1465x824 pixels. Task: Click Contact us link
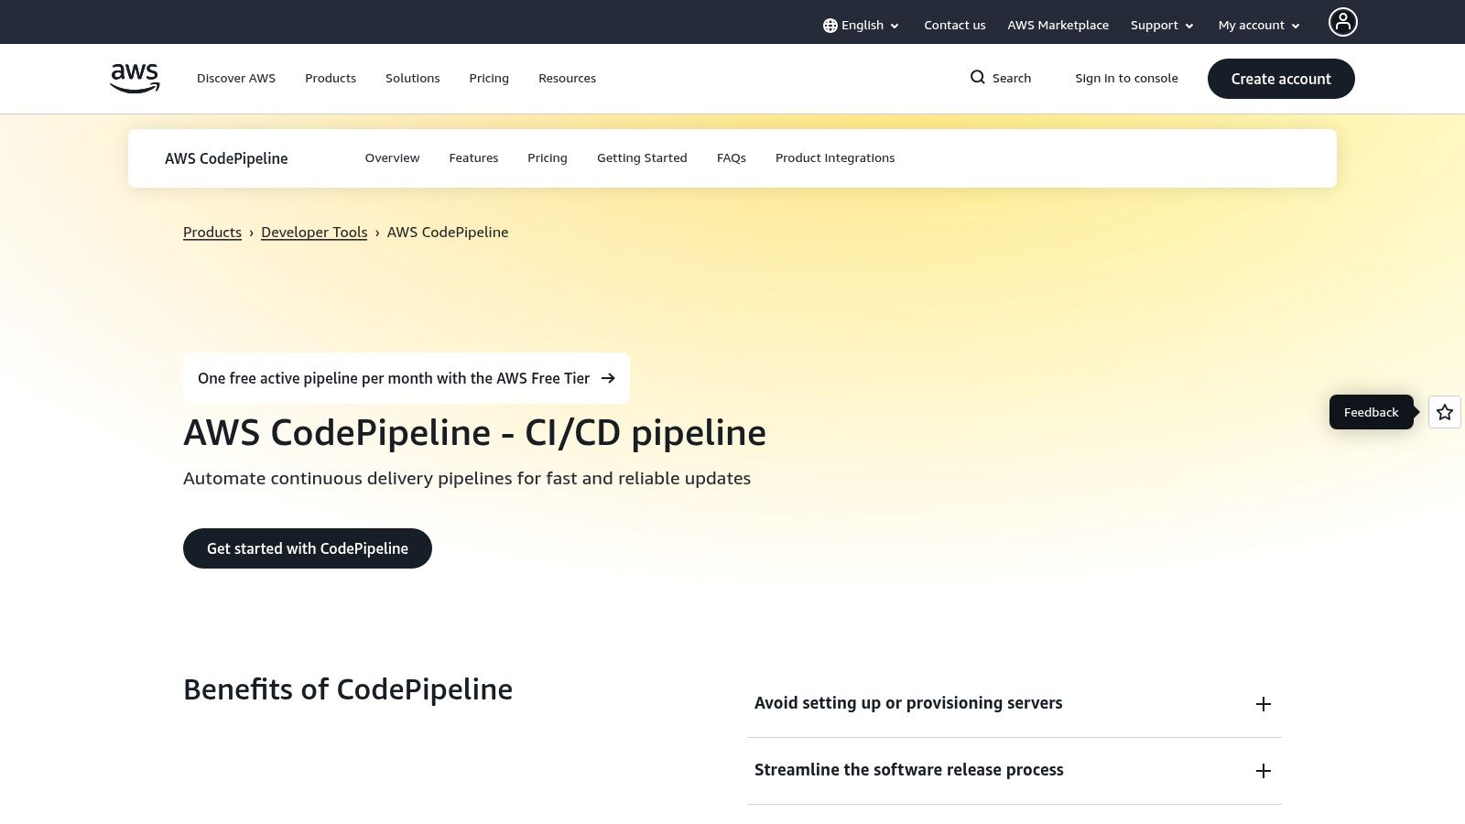[955, 26]
